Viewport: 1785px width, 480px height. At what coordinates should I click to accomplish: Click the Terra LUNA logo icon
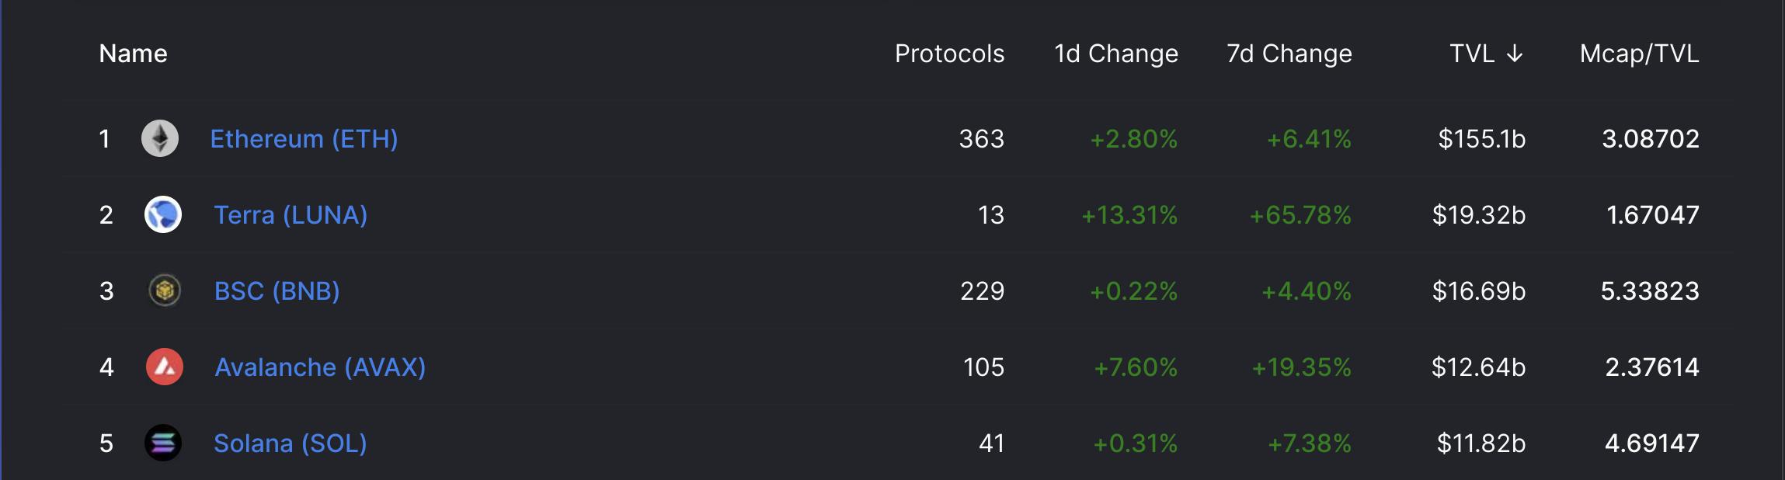[163, 215]
